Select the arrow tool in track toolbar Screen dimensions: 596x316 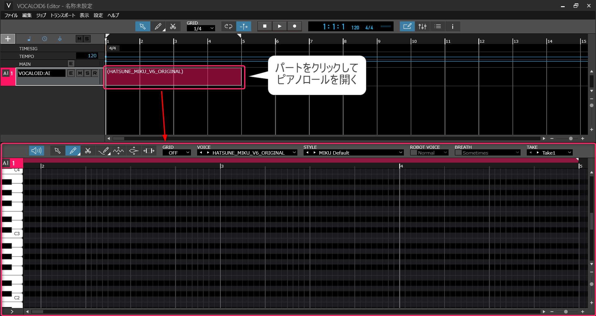coord(142,26)
